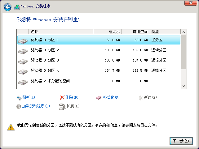Click the pink format (格式化) eraser icon
199x149 pixels.
tap(99, 98)
